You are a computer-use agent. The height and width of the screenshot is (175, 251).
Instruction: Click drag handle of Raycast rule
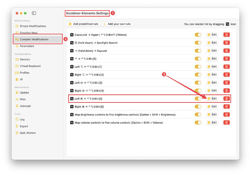coord(72,51)
